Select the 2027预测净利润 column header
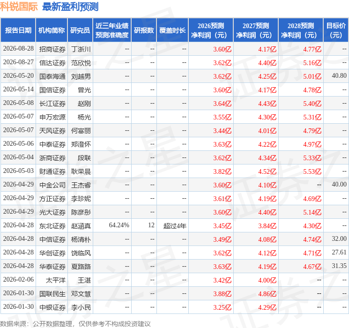 tap(256, 30)
